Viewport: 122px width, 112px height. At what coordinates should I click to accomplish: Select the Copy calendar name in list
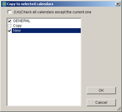click(x=17, y=26)
